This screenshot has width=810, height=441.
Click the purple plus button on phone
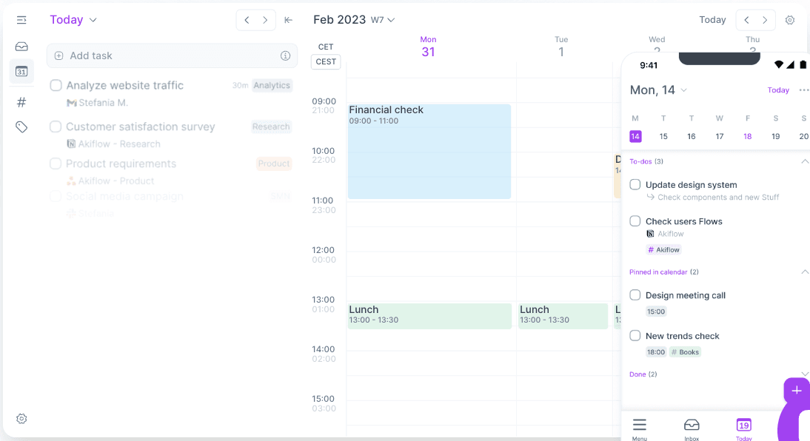point(797,391)
